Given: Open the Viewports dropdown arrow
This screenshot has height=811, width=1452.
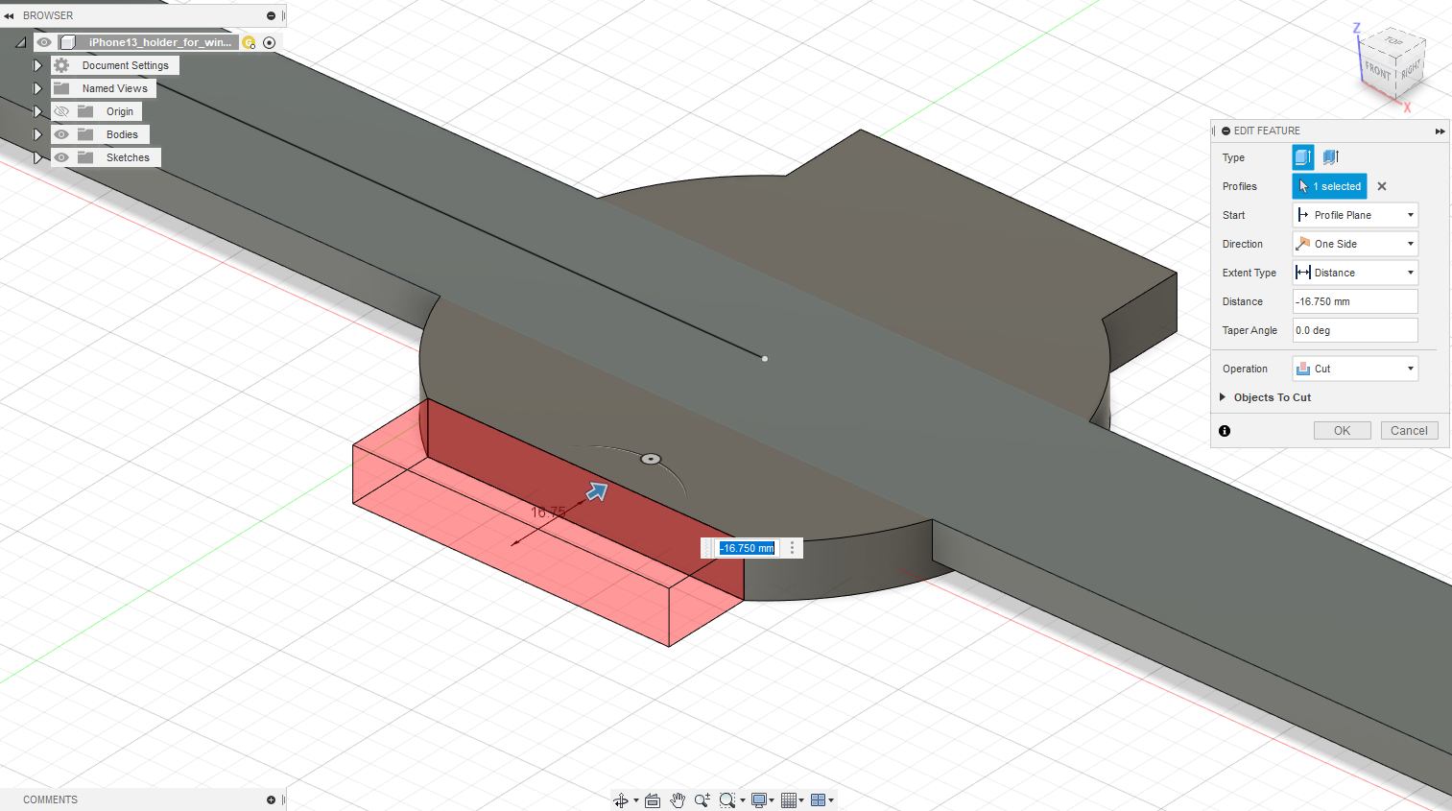Looking at the screenshot, I should pyautogui.click(x=831, y=800).
